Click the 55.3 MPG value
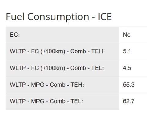Viewport: 147px width, 117px height. point(129,85)
